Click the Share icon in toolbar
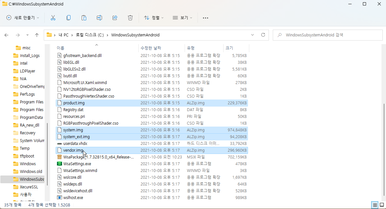Image resolution: width=386 pixels, height=209 pixels. (x=115, y=18)
